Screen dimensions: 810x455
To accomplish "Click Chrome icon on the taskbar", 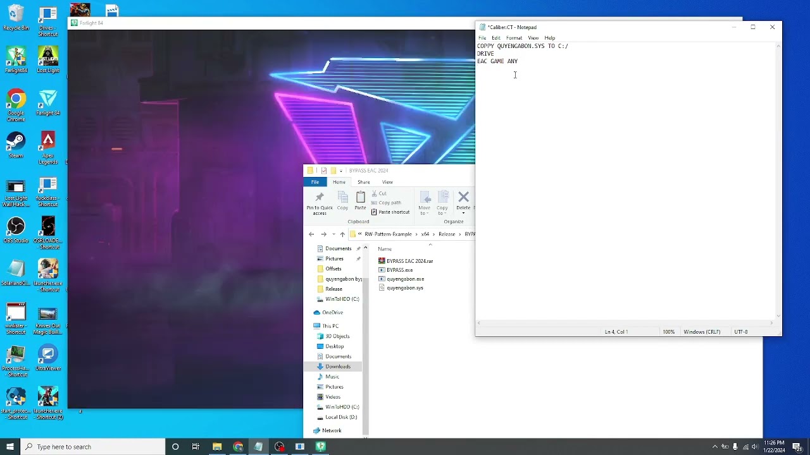I will 238,447.
